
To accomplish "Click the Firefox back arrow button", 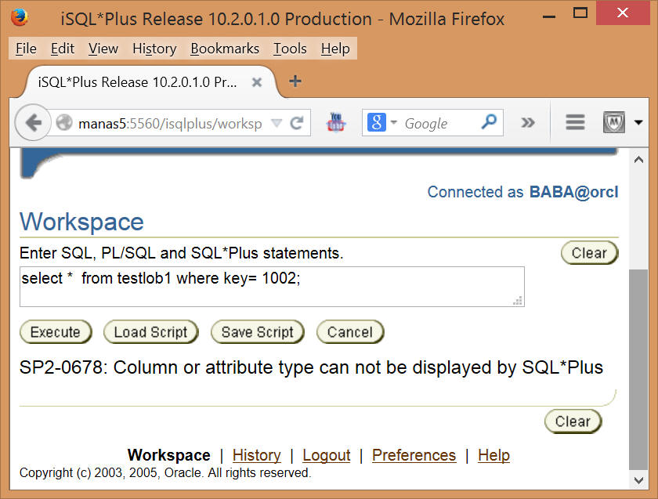I will (x=33, y=123).
